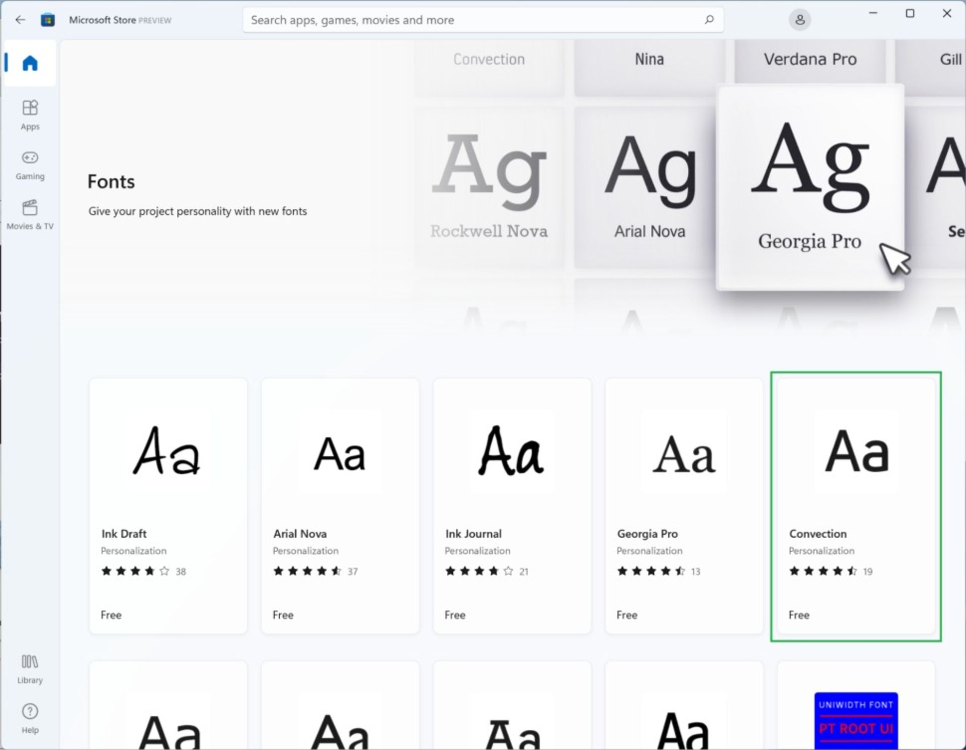Click the Home icon in sidebar

click(x=30, y=63)
